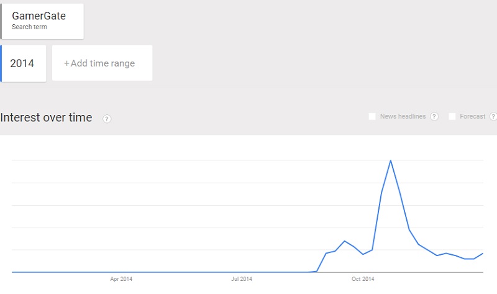Image resolution: width=497 pixels, height=294 pixels.
Task: Click the News headlines label
Action: [403, 116]
